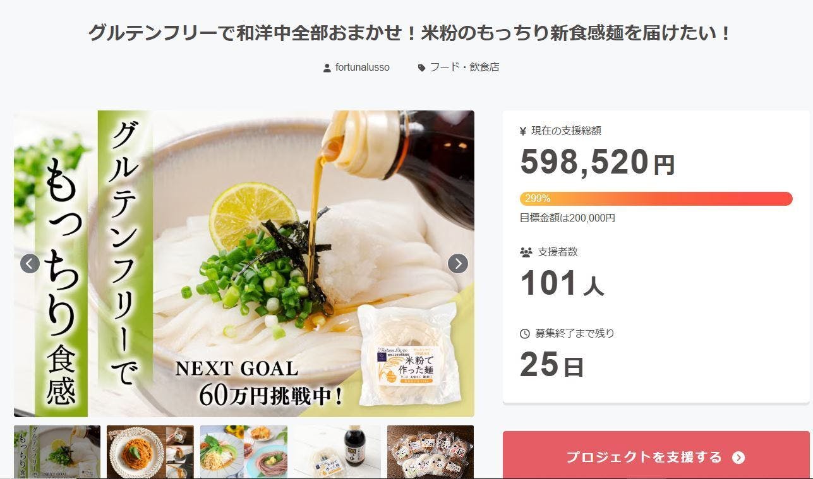Click the arrow icon in the support button
Viewport: 813px width, 479px height.
pyautogui.click(x=738, y=458)
